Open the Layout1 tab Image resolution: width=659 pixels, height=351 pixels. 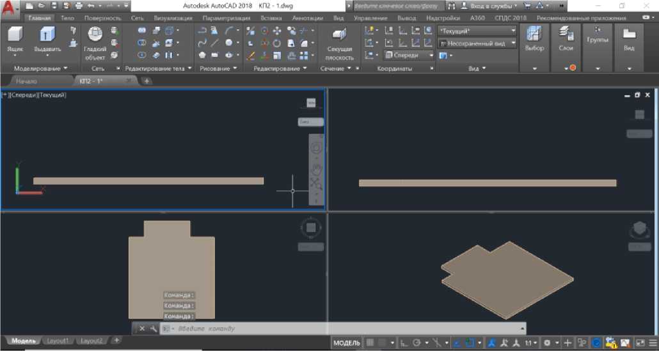point(57,341)
